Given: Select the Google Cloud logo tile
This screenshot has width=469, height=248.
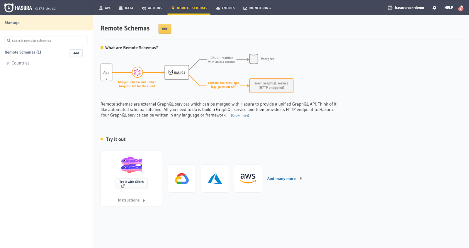Looking at the screenshot, I should [x=182, y=179].
